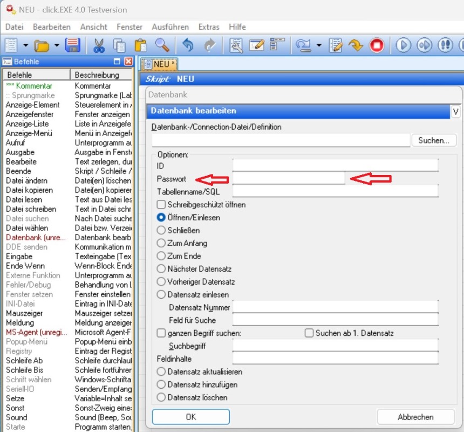This screenshot has height=432, width=464.
Task: Open the 'Ausführen' menu
Action: tap(170, 27)
